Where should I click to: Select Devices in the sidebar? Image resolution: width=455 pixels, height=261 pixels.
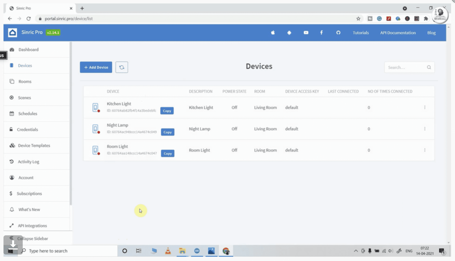(36, 66)
